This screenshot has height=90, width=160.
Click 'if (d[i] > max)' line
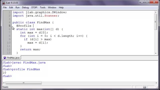(x=38, y=39)
